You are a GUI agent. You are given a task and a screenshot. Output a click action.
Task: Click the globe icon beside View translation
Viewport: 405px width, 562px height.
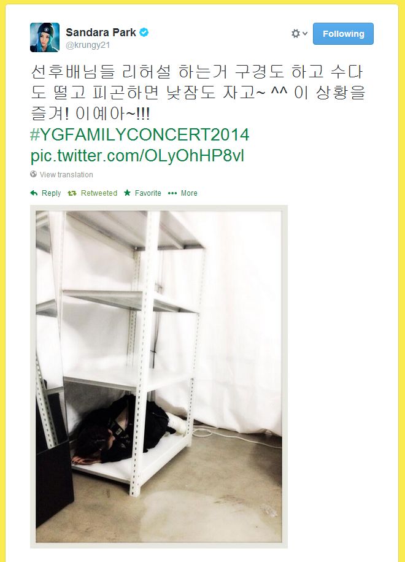(x=34, y=174)
